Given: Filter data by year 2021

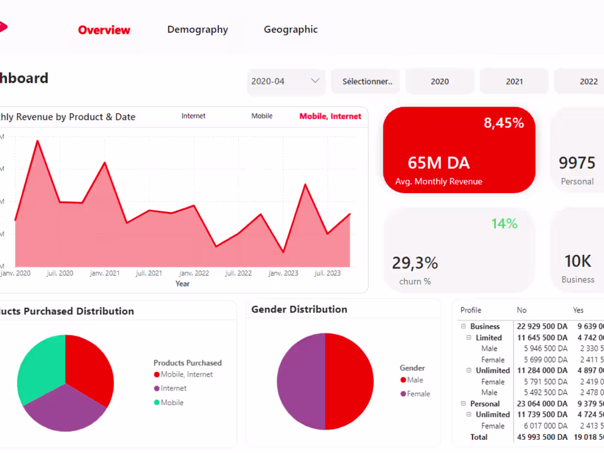Looking at the screenshot, I should (x=514, y=81).
